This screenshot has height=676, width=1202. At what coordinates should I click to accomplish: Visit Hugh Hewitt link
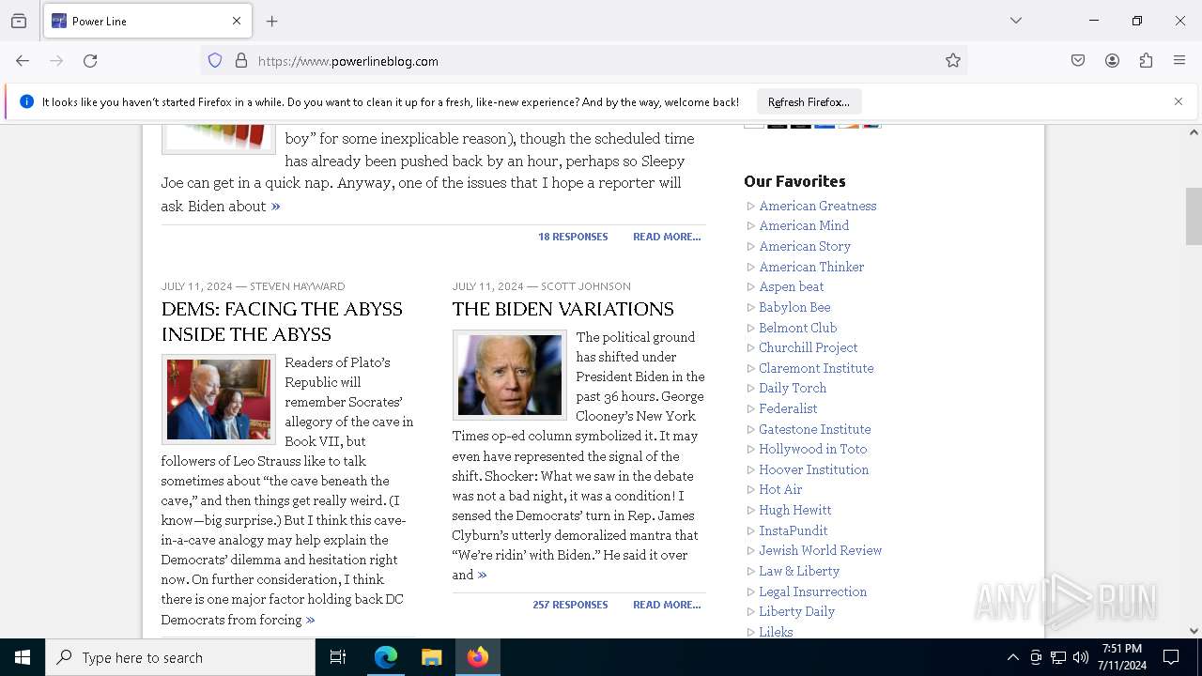pos(795,510)
